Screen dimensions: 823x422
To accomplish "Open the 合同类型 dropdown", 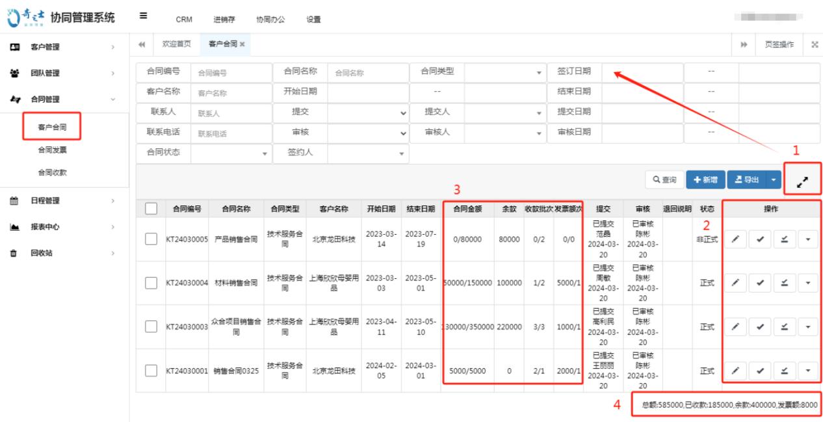I will (501, 72).
